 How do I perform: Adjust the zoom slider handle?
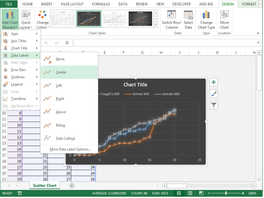point(226,193)
